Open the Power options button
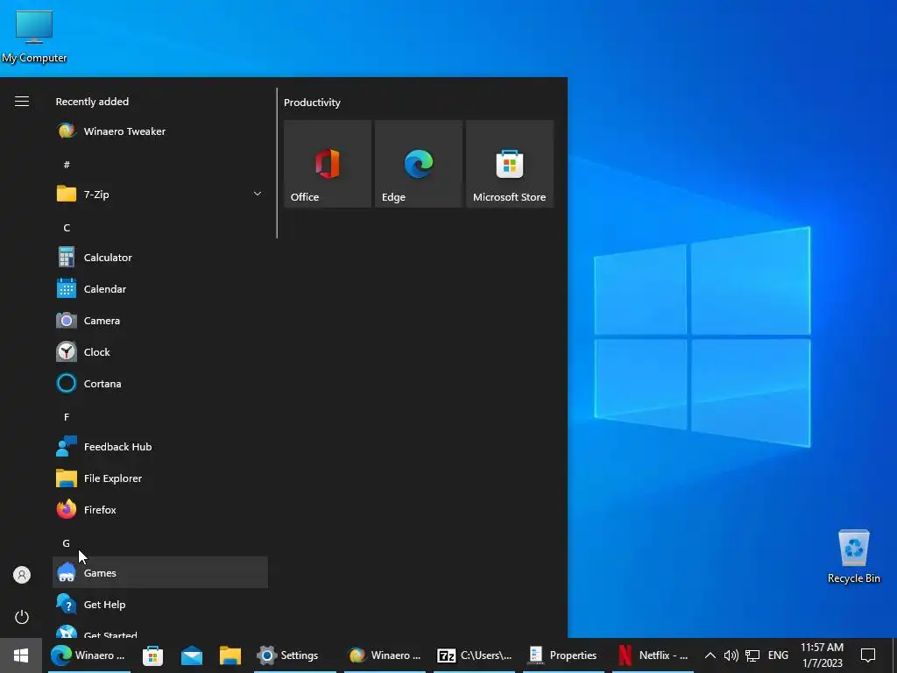This screenshot has height=673, width=897. [22, 617]
